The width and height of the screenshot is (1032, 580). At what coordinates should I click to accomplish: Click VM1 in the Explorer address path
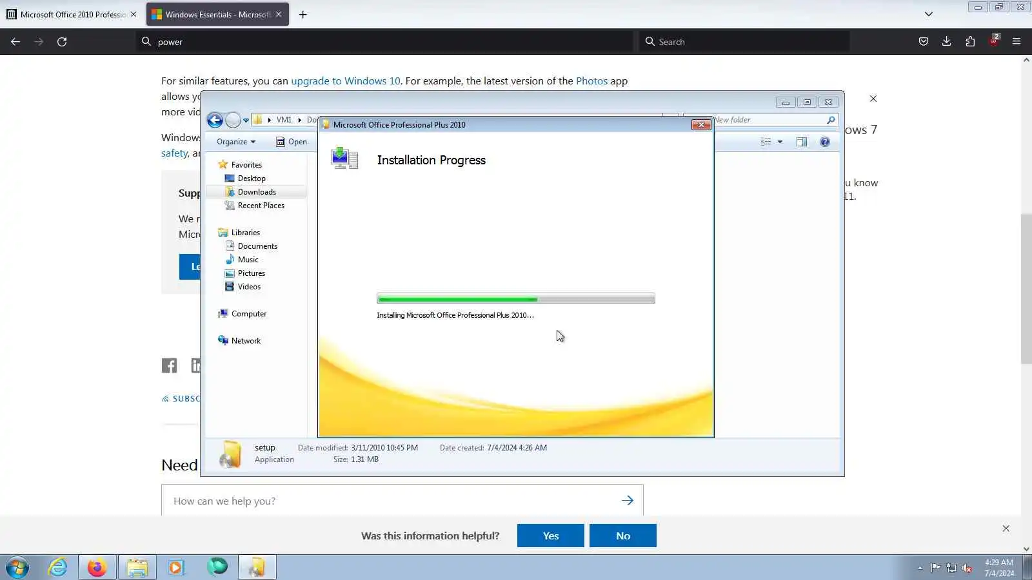pyautogui.click(x=284, y=120)
